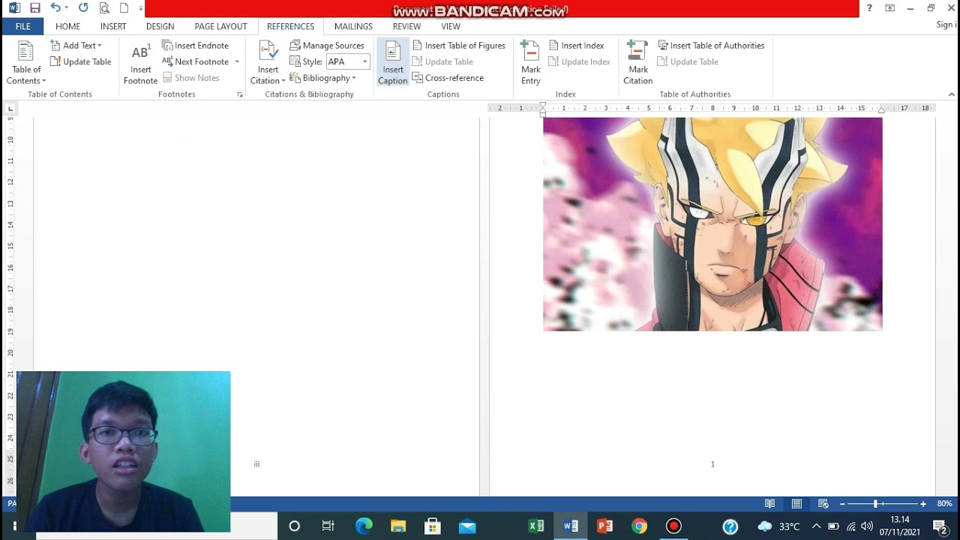Select the inserted anime picture

point(712,223)
